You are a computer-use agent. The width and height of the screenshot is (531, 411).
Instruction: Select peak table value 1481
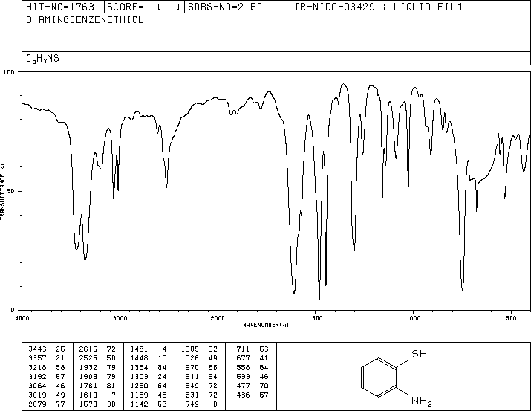(139, 349)
